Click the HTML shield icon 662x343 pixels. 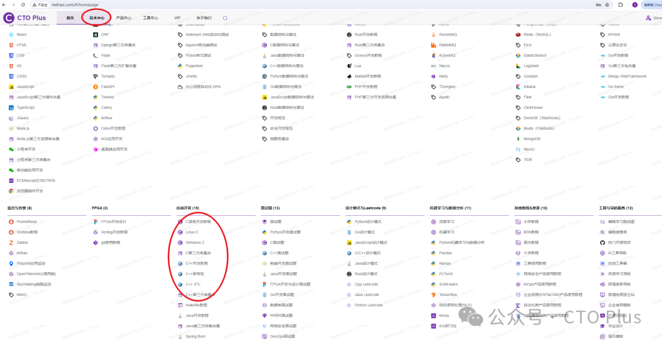(x=11, y=45)
